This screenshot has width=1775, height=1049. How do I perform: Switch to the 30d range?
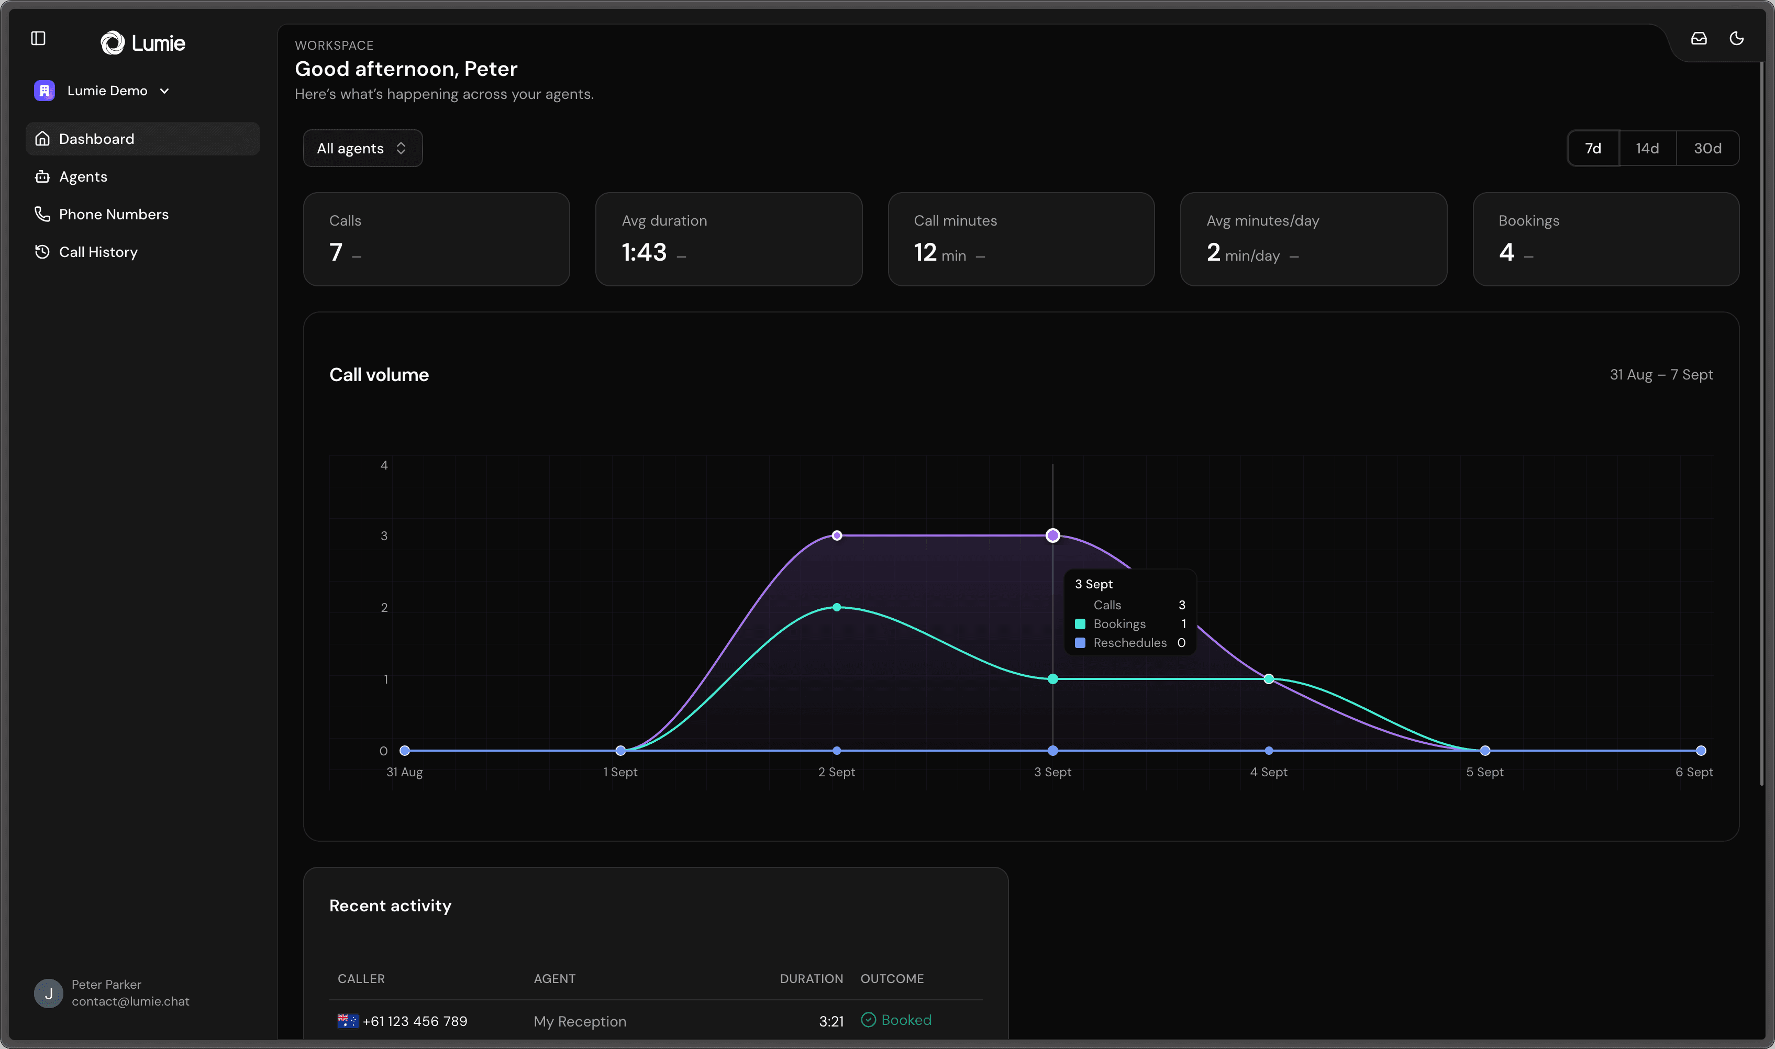[1707, 149]
